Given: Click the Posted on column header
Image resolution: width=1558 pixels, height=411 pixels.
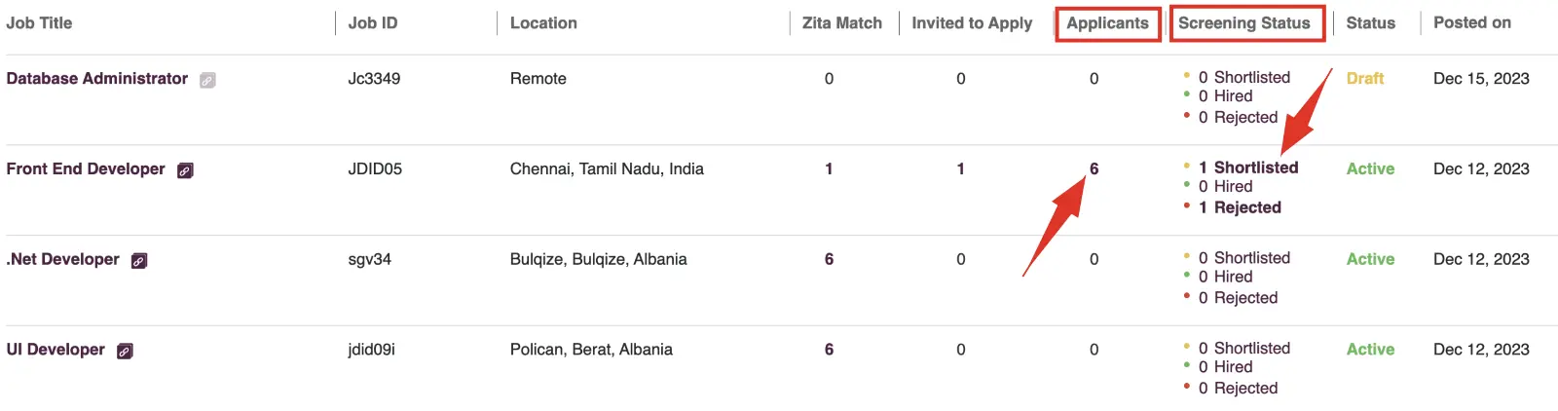Looking at the screenshot, I should (1472, 22).
